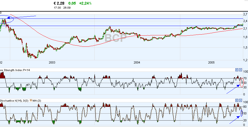The height and width of the screenshot is (127, 248).
Task: Close the Relative Strength Index panel
Action: click(x=240, y=70)
